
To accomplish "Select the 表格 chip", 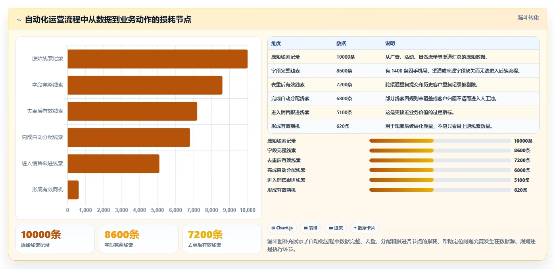I will (311, 228).
